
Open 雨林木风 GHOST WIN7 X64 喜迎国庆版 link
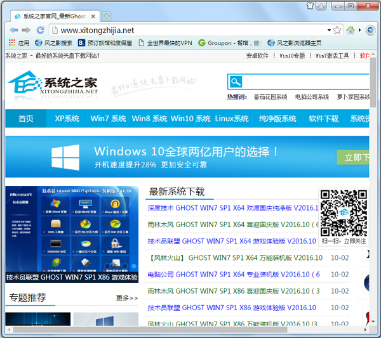[233, 224]
